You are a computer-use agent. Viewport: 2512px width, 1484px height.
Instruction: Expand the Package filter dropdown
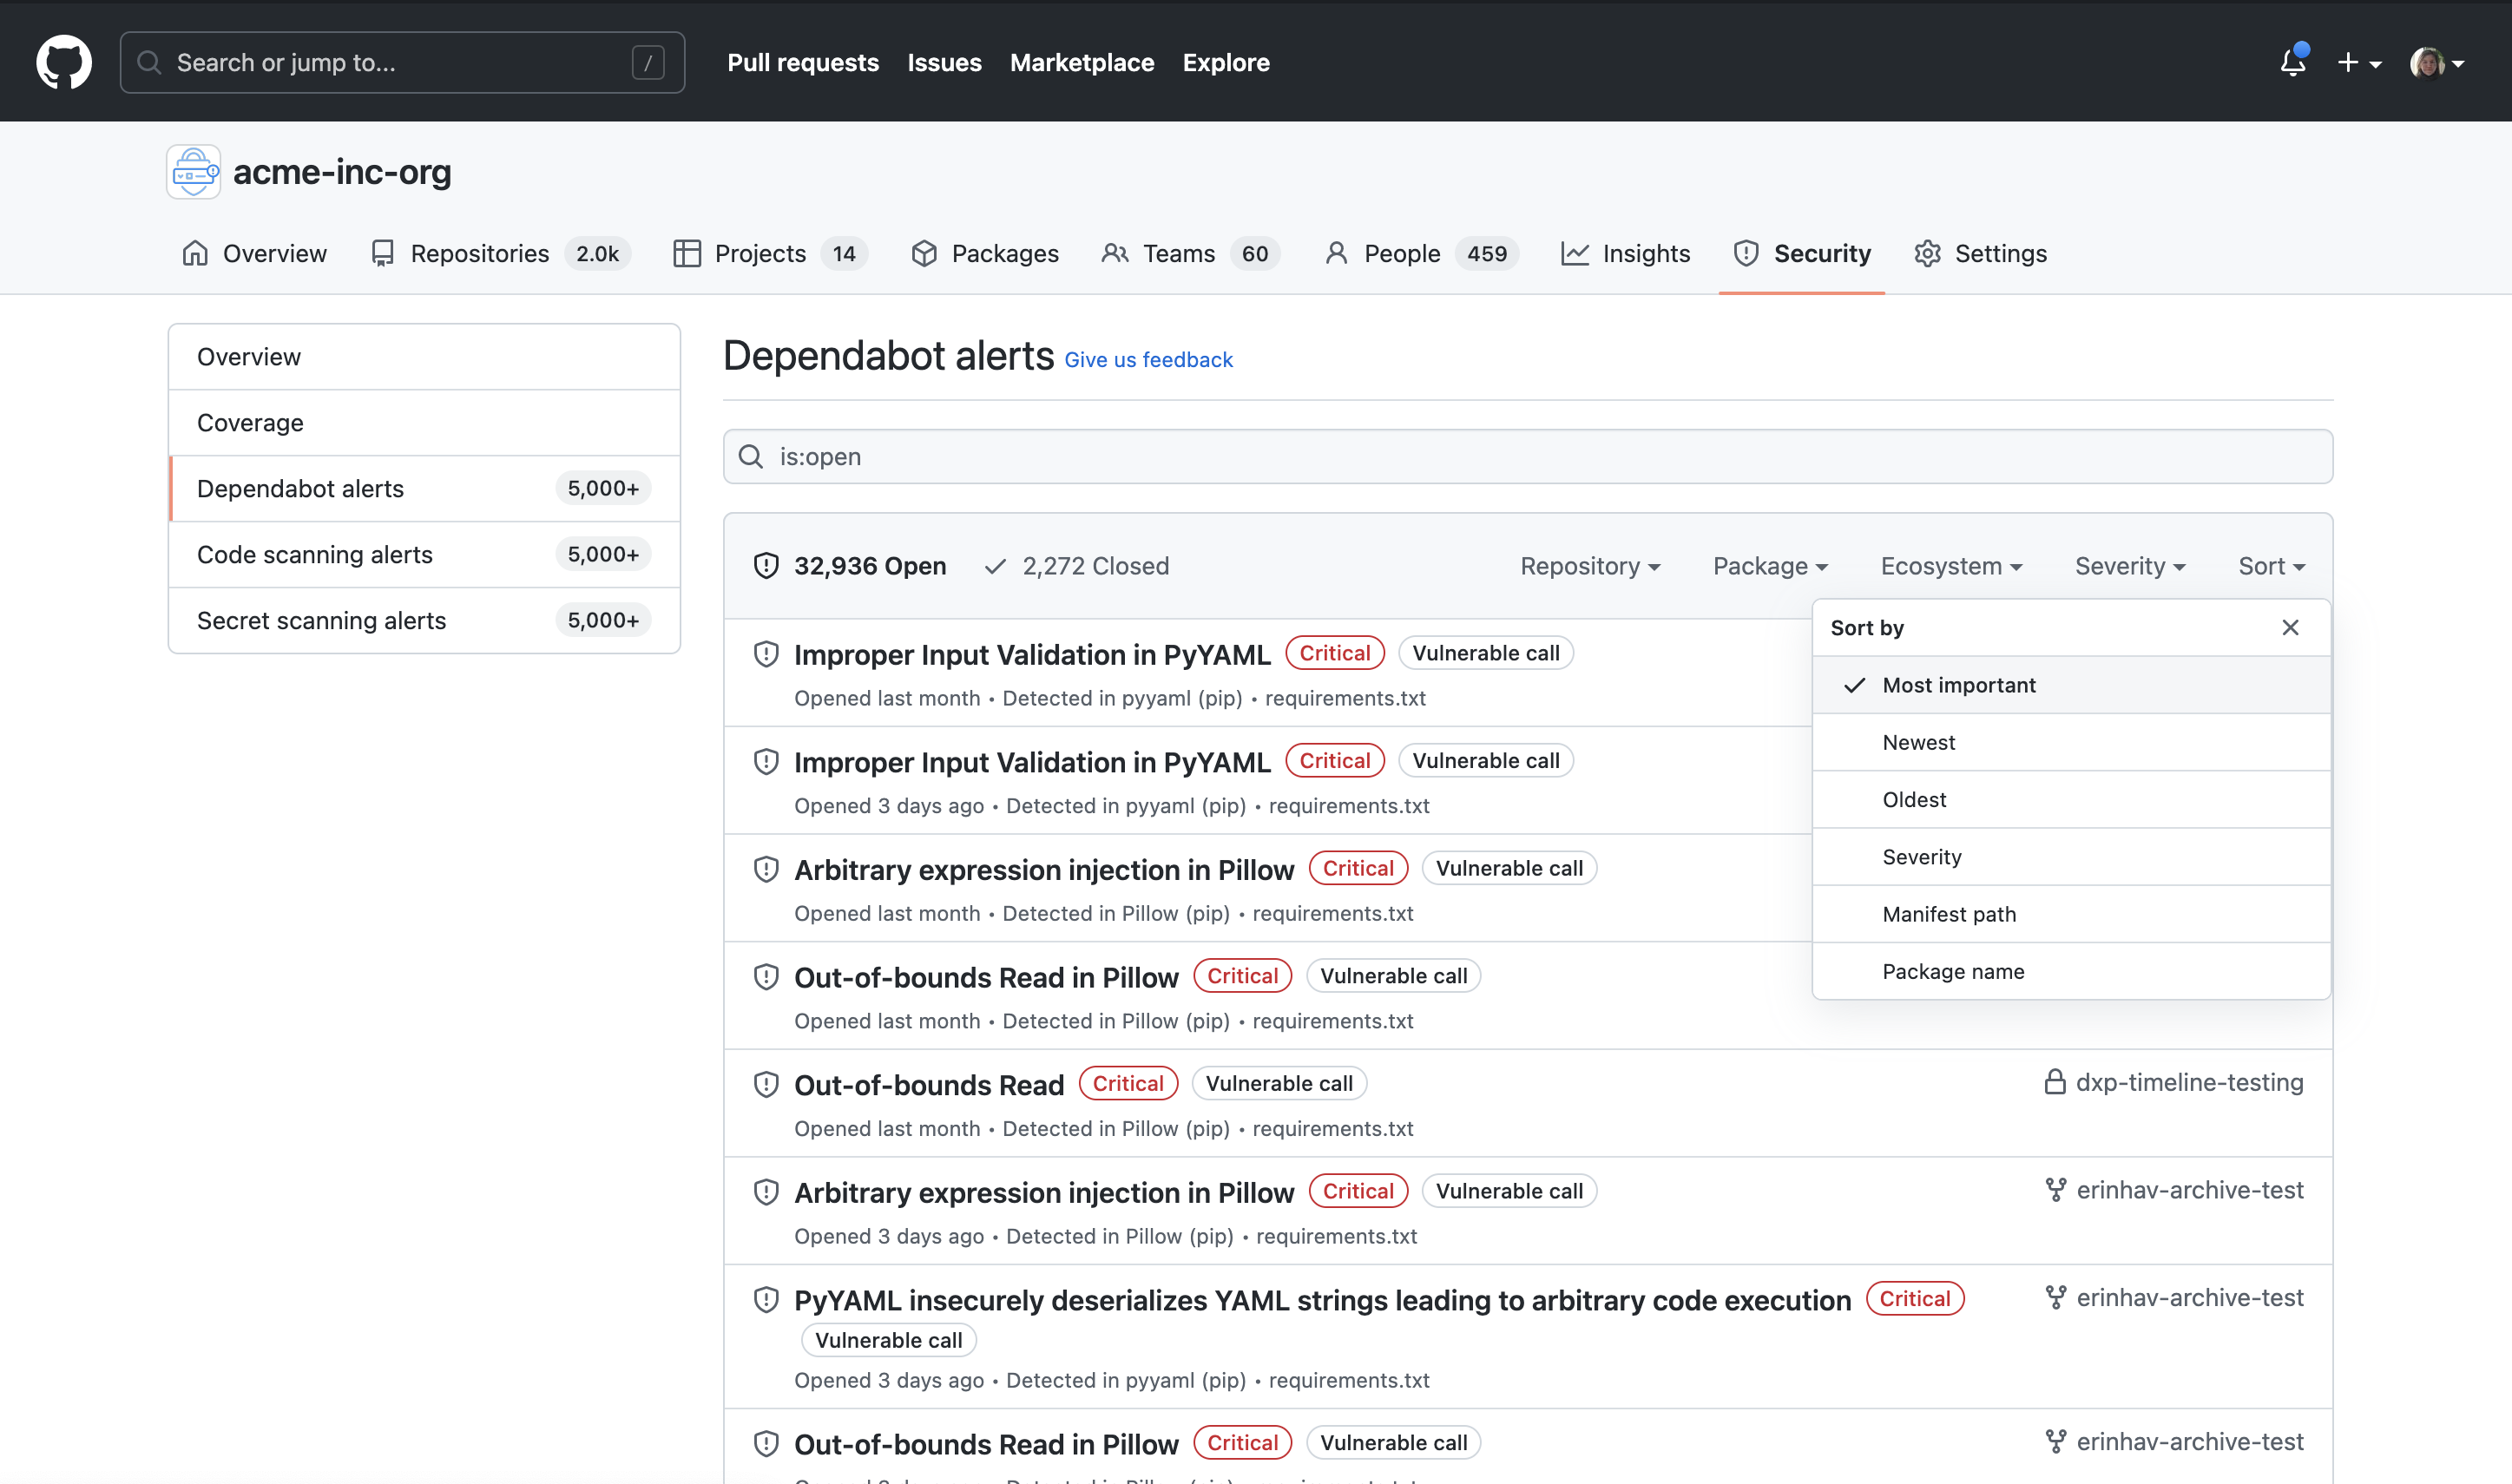coord(1770,566)
